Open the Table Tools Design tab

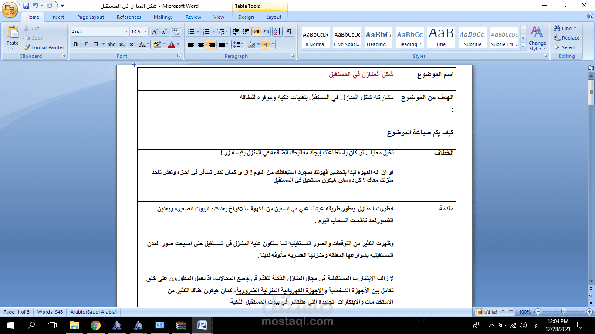point(246,17)
